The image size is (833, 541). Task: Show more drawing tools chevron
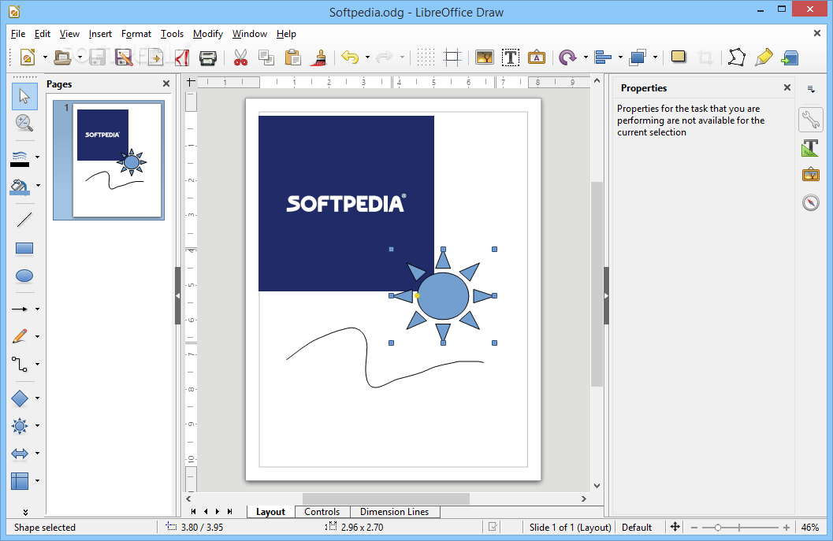(x=25, y=513)
